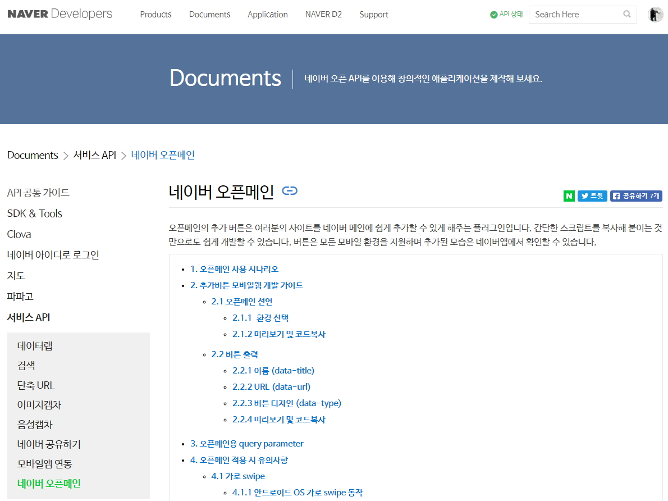This screenshot has height=501, width=668.
Task: Jump to 1. 오픈메인 사용 시나리오
Action: point(234,269)
